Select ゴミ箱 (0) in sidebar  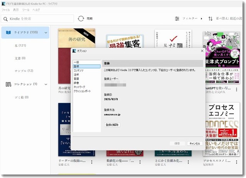coord(22,97)
